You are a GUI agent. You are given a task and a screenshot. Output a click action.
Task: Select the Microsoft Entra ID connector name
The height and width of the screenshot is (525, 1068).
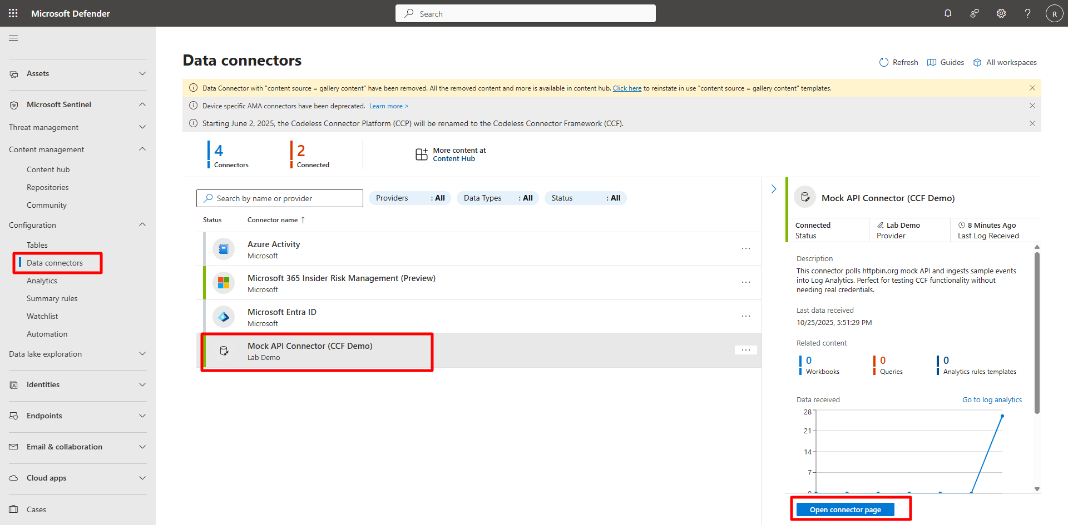(282, 312)
